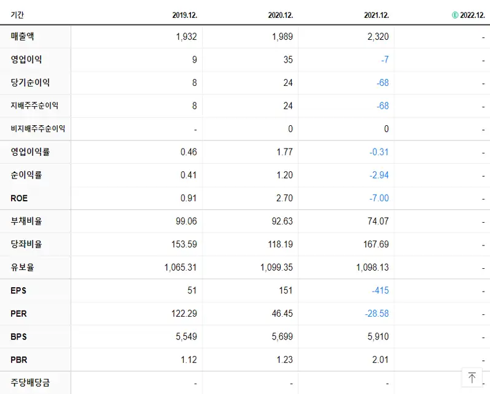This screenshot has width=490, height=394.
Task: Click the 1,099.35 reserve ratio value
Action: (276, 268)
